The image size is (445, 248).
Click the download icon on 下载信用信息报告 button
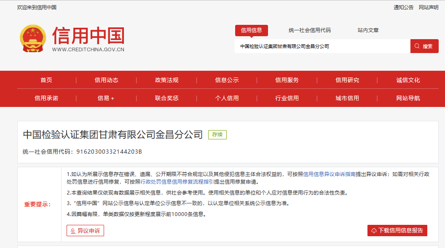click(x=374, y=230)
